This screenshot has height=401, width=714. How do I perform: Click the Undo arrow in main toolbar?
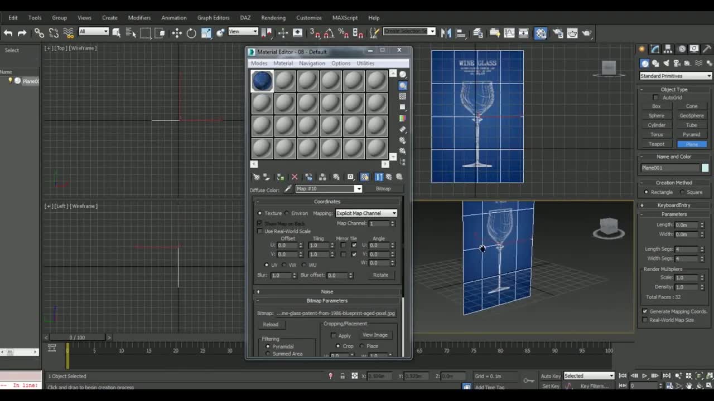[x=8, y=33]
